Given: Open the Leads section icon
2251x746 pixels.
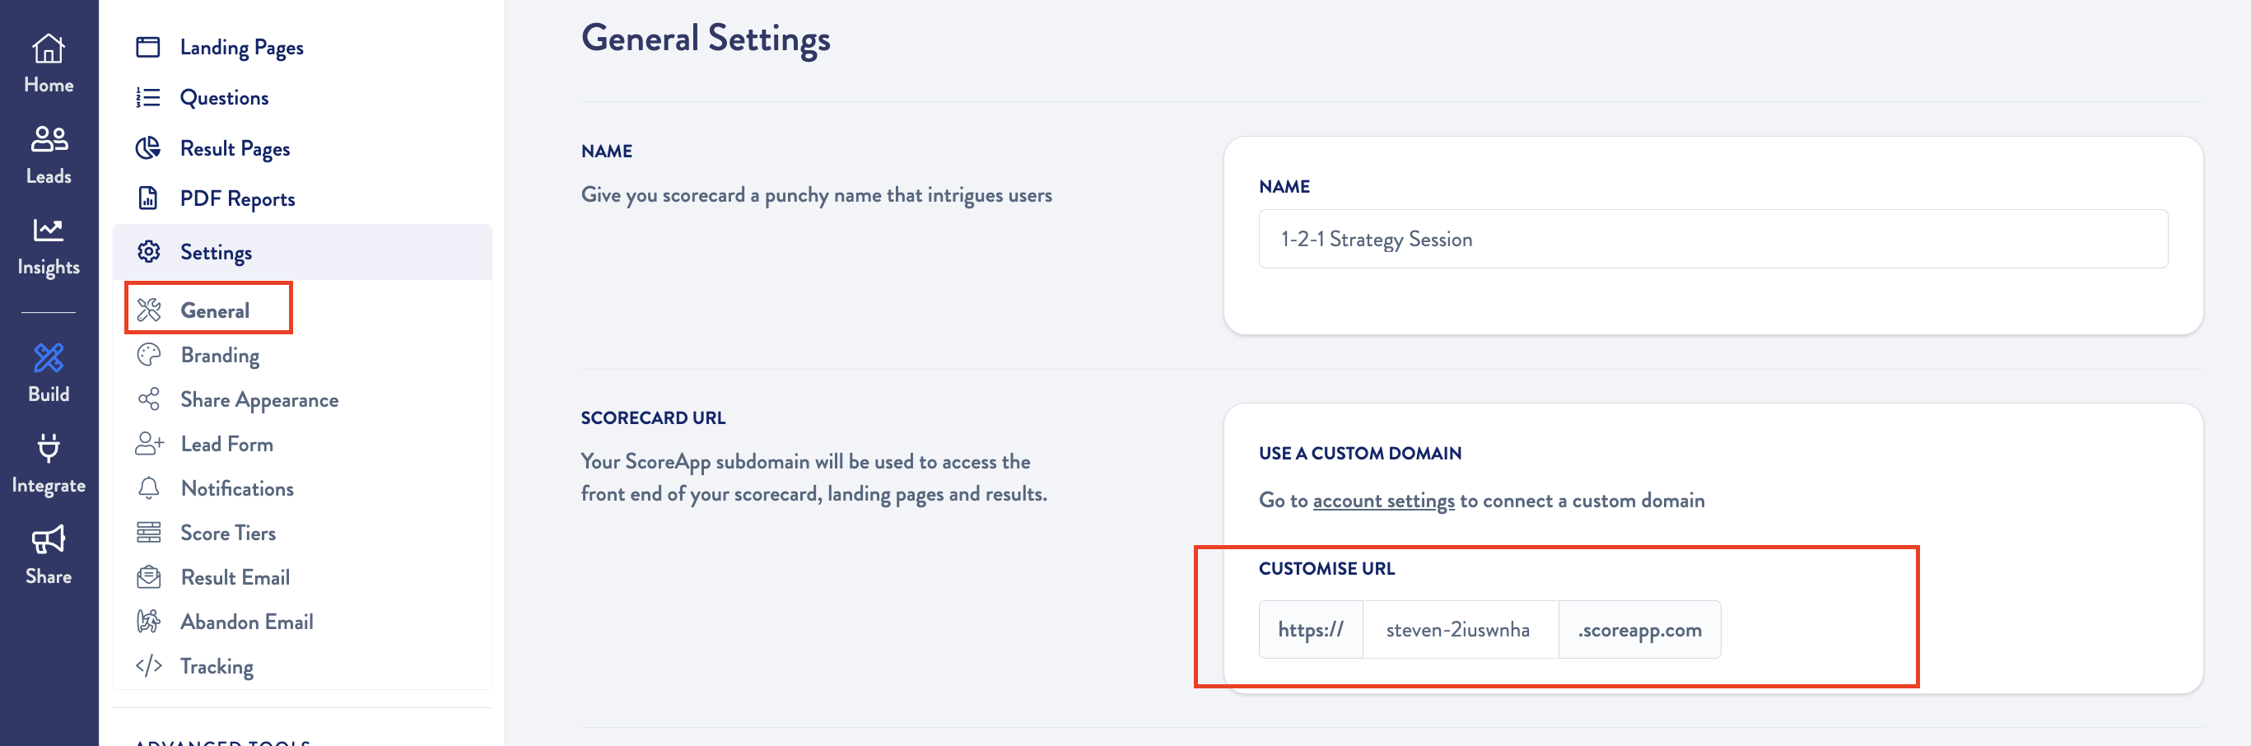Looking at the screenshot, I should point(48,140).
